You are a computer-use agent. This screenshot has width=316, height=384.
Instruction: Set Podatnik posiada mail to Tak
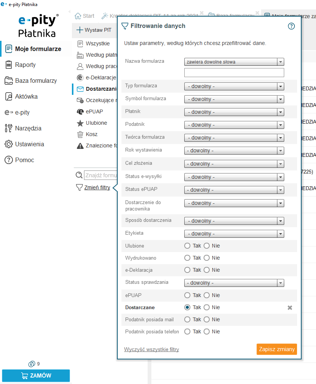point(187,319)
